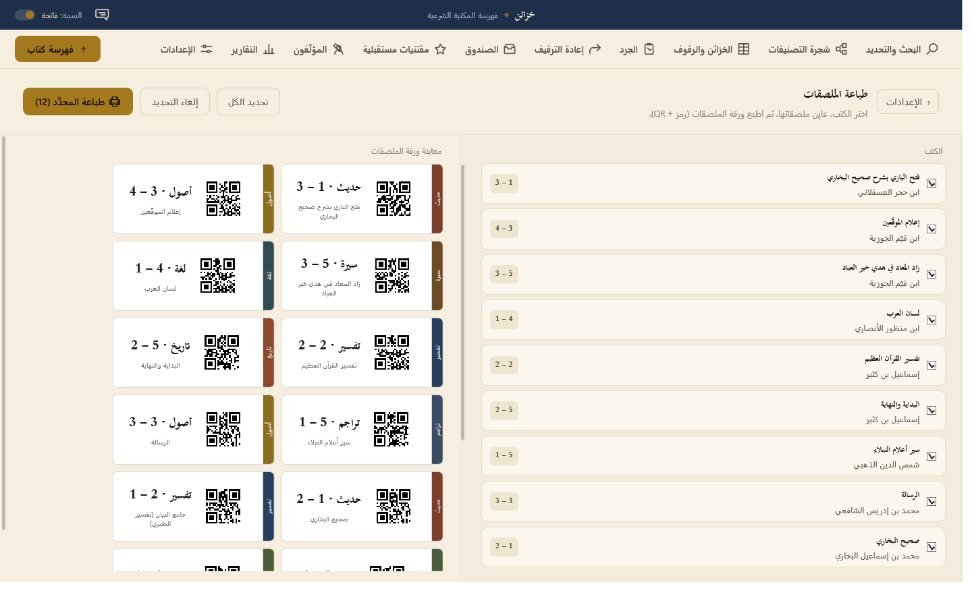Viewport: 972px width, 607px height.
Task: Click QR code on label 1 – 5 تراجم
Action: (x=391, y=429)
